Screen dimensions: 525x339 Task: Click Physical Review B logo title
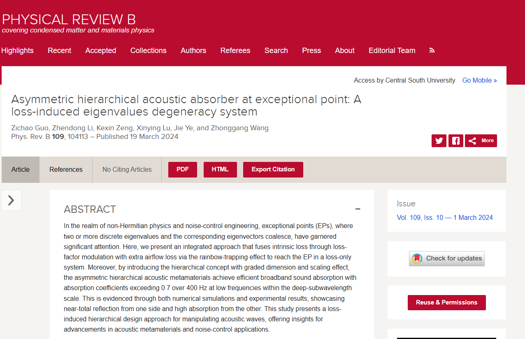[69, 19]
